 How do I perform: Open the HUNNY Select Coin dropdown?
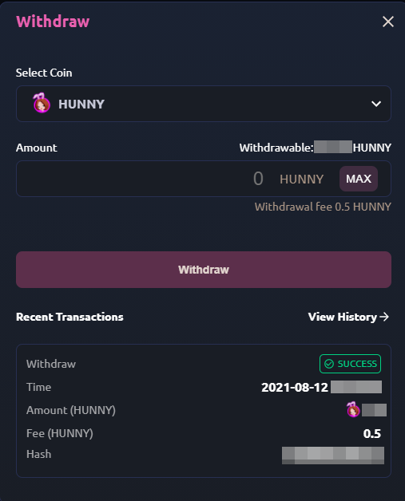click(x=204, y=104)
